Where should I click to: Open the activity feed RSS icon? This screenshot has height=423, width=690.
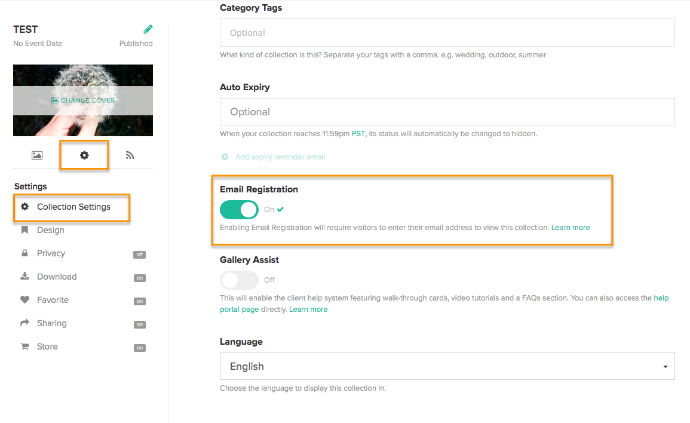coord(130,155)
